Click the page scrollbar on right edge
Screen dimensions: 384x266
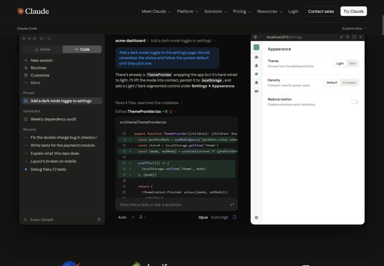[383, 25]
